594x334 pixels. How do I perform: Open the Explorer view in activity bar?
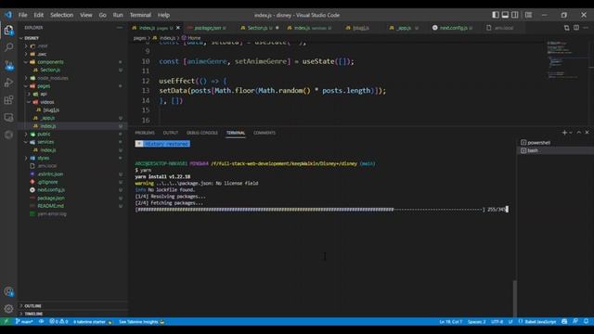(8, 31)
